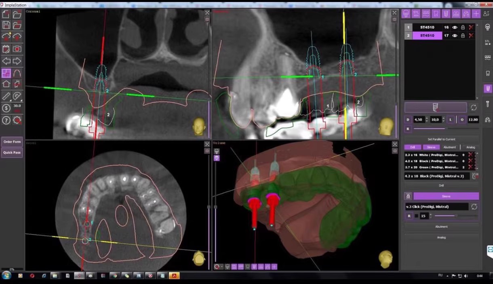This screenshot has width=493, height=284.
Task: Open settings gear in left toolbar
Action: point(17,120)
